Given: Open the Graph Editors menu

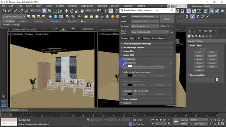Looking at the screenshot, I should click(87, 6).
